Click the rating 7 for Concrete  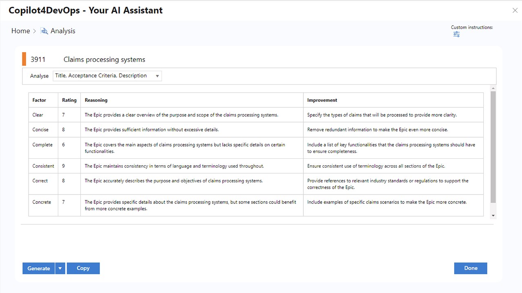(x=64, y=202)
